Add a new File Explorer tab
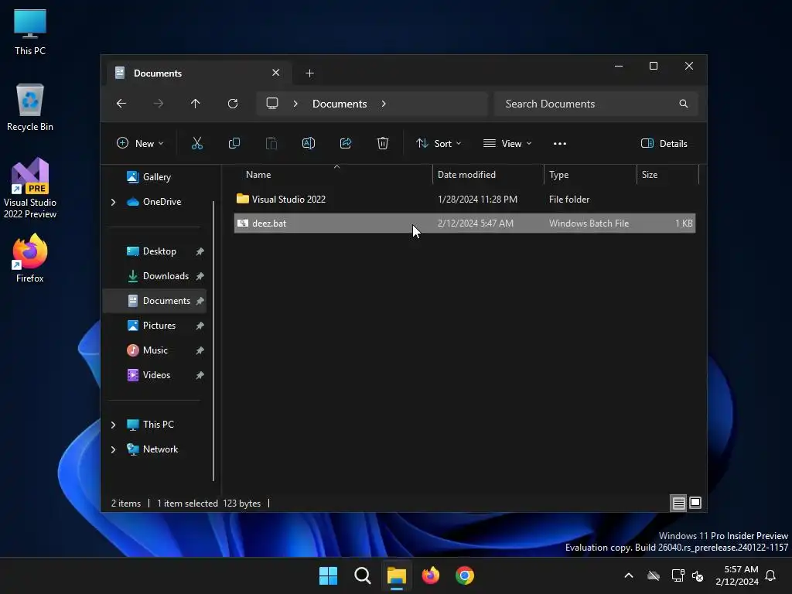The height and width of the screenshot is (594, 792). (309, 73)
